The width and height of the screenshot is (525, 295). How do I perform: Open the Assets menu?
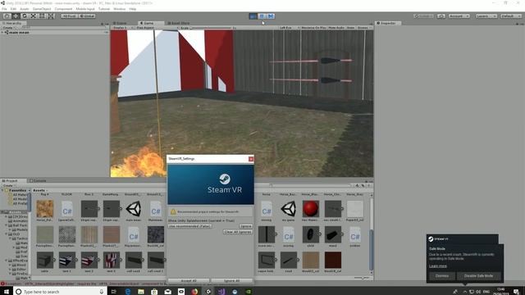25,9
